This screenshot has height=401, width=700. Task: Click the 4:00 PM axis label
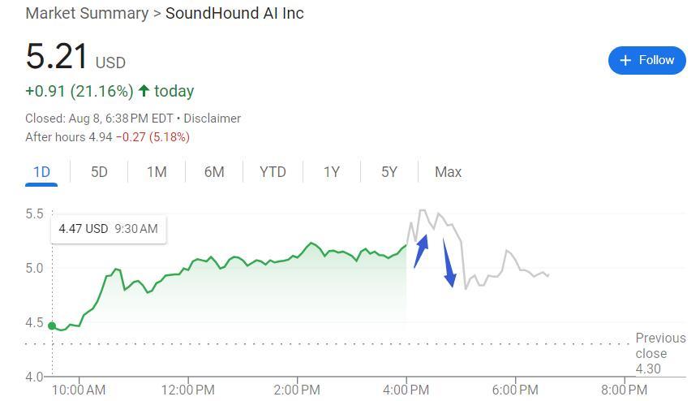(406, 390)
